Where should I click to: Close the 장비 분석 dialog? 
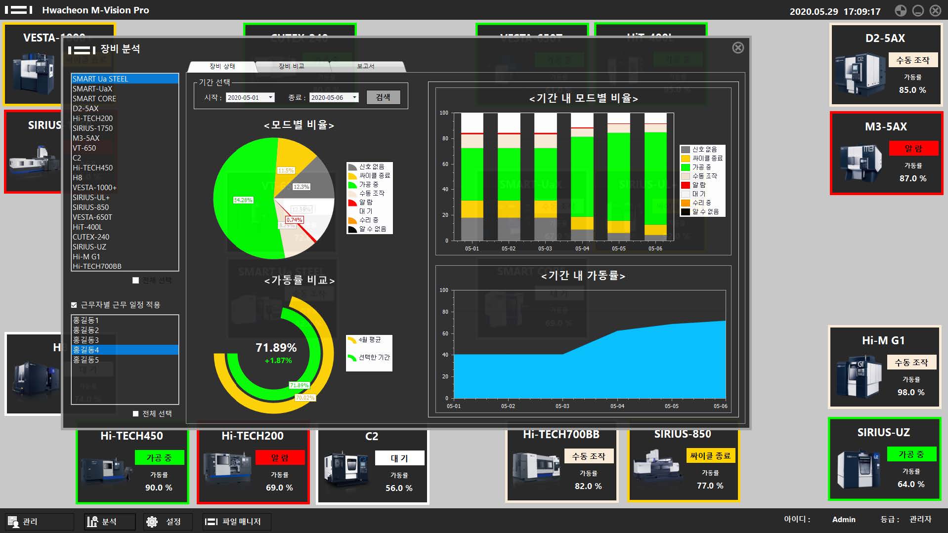[x=738, y=48]
